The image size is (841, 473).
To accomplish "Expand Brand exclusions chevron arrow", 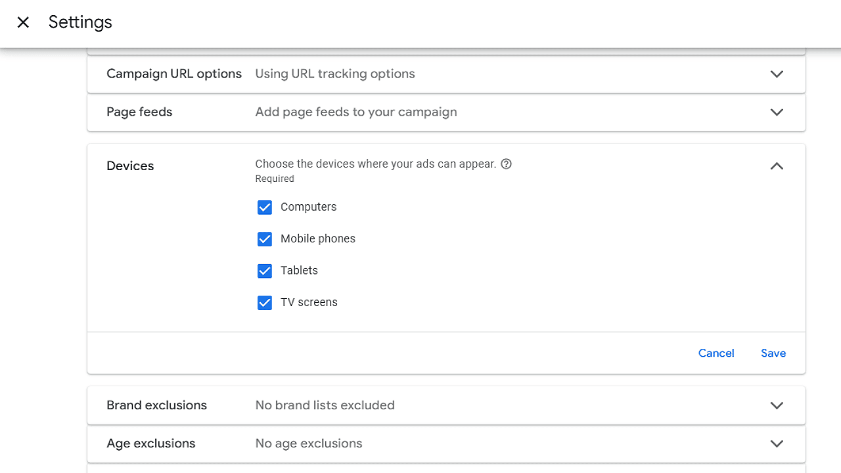I will click(777, 405).
